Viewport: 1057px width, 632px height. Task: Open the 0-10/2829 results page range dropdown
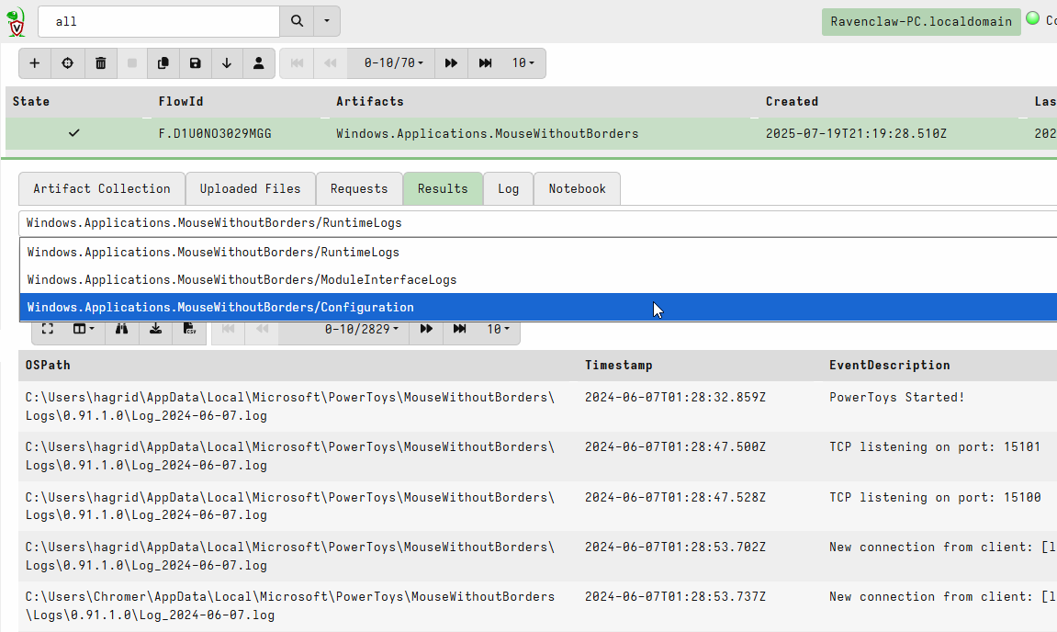pos(361,329)
